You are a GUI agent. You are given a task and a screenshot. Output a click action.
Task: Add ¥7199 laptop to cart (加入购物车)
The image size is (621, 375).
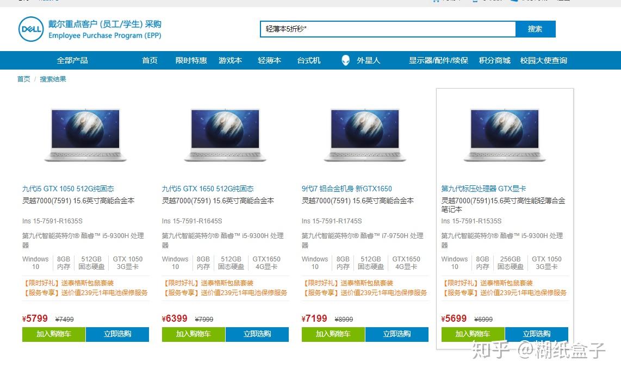(x=333, y=334)
